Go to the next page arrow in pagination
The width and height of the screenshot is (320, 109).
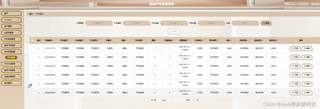click(x=182, y=100)
